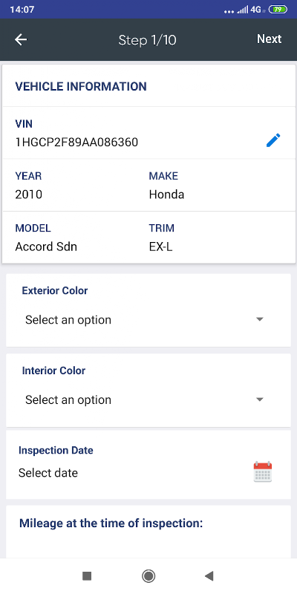This screenshot has height=594, width=297.
Task: Tap the 'Step 1/10' header title
Action: [x=147, y=40]
